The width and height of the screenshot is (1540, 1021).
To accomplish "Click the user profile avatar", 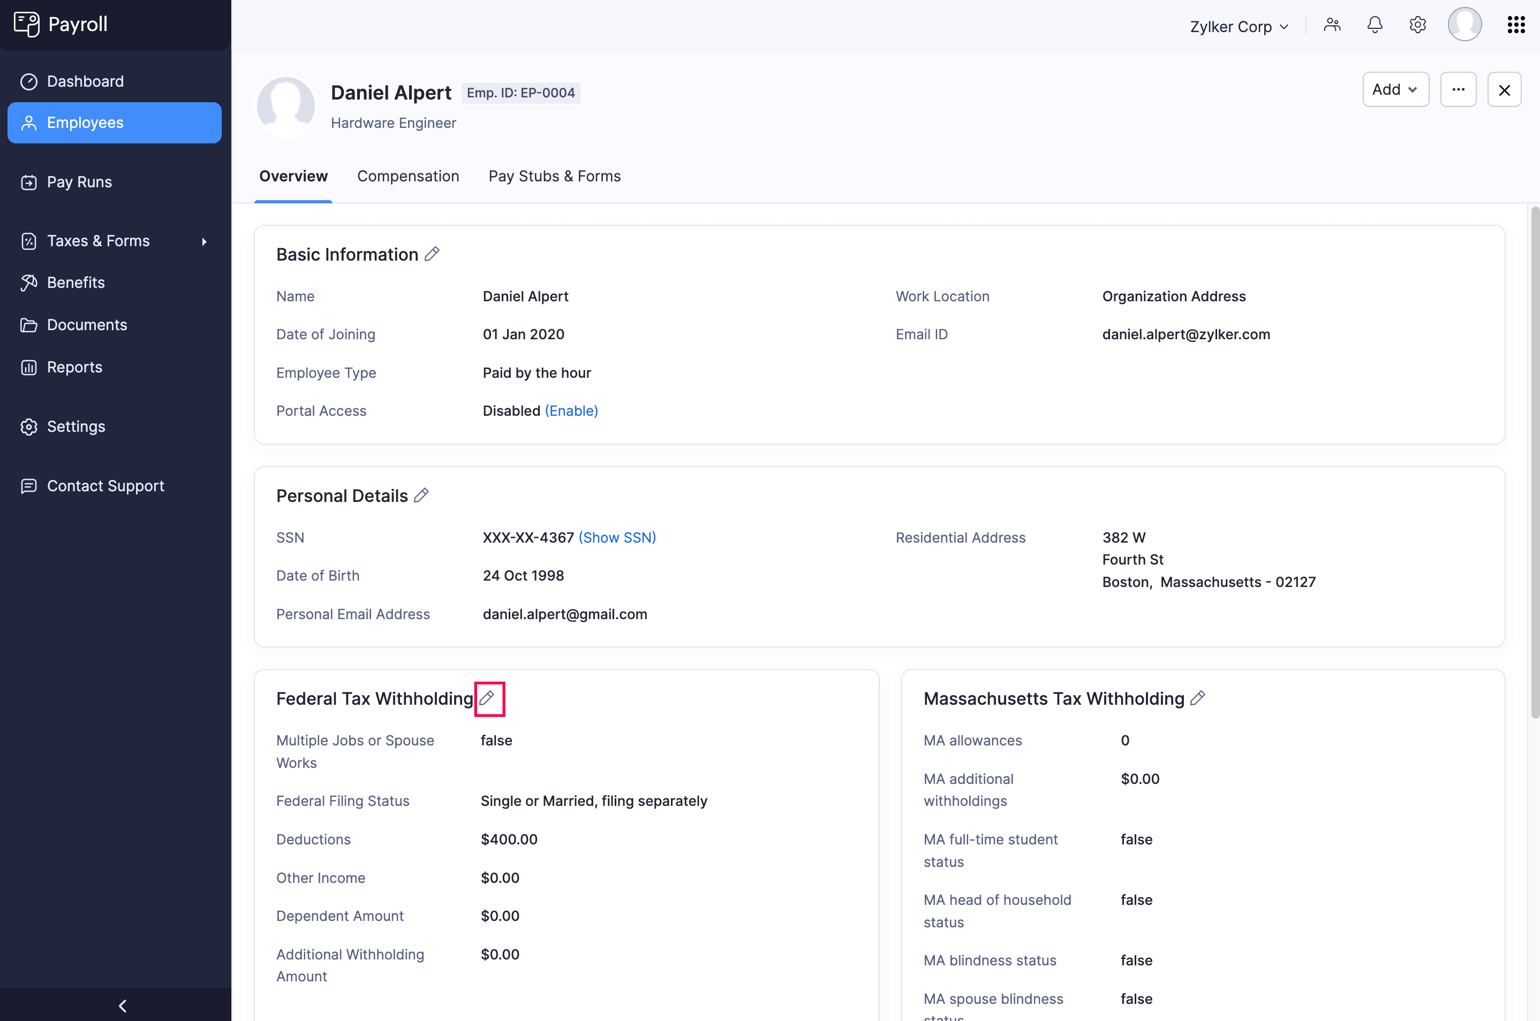I will [x=1464, y=24].
